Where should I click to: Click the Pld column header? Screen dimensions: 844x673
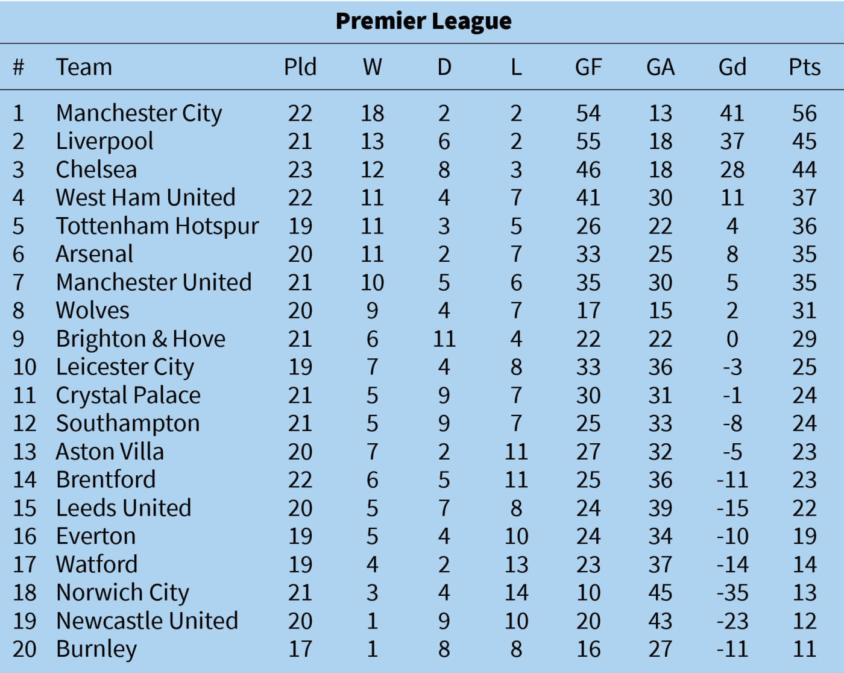[300, 67]
